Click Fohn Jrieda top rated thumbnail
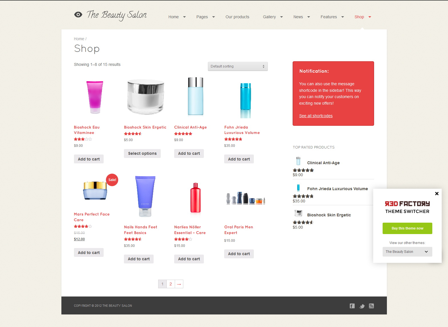448x327 pixels. pos(298,187)
